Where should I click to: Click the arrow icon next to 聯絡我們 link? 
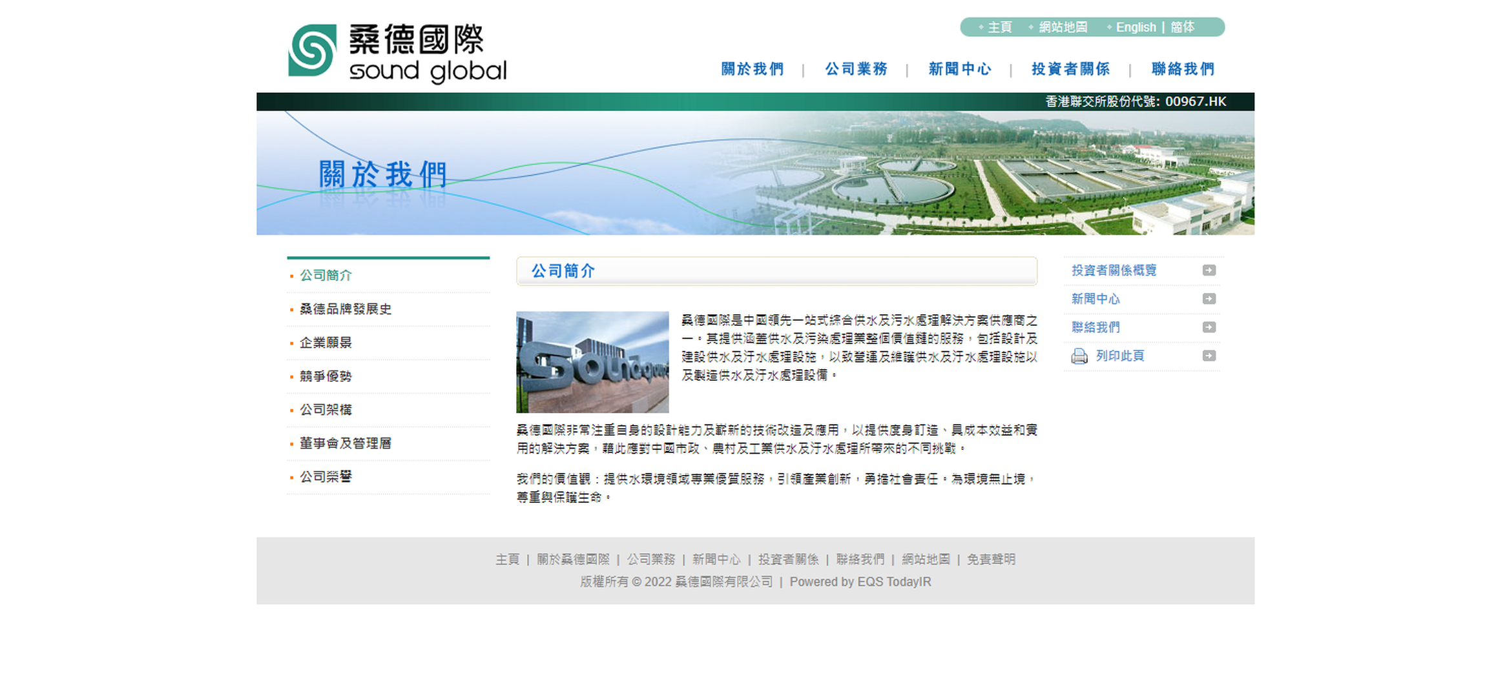click(1208, 327)
